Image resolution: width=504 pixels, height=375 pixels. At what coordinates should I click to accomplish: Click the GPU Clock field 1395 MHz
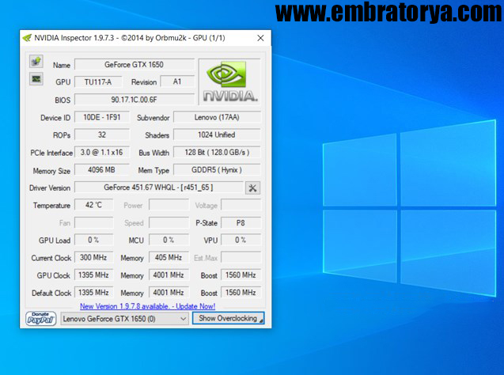[94, 275]
